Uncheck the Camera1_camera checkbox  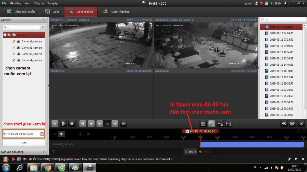coord(13,42)
